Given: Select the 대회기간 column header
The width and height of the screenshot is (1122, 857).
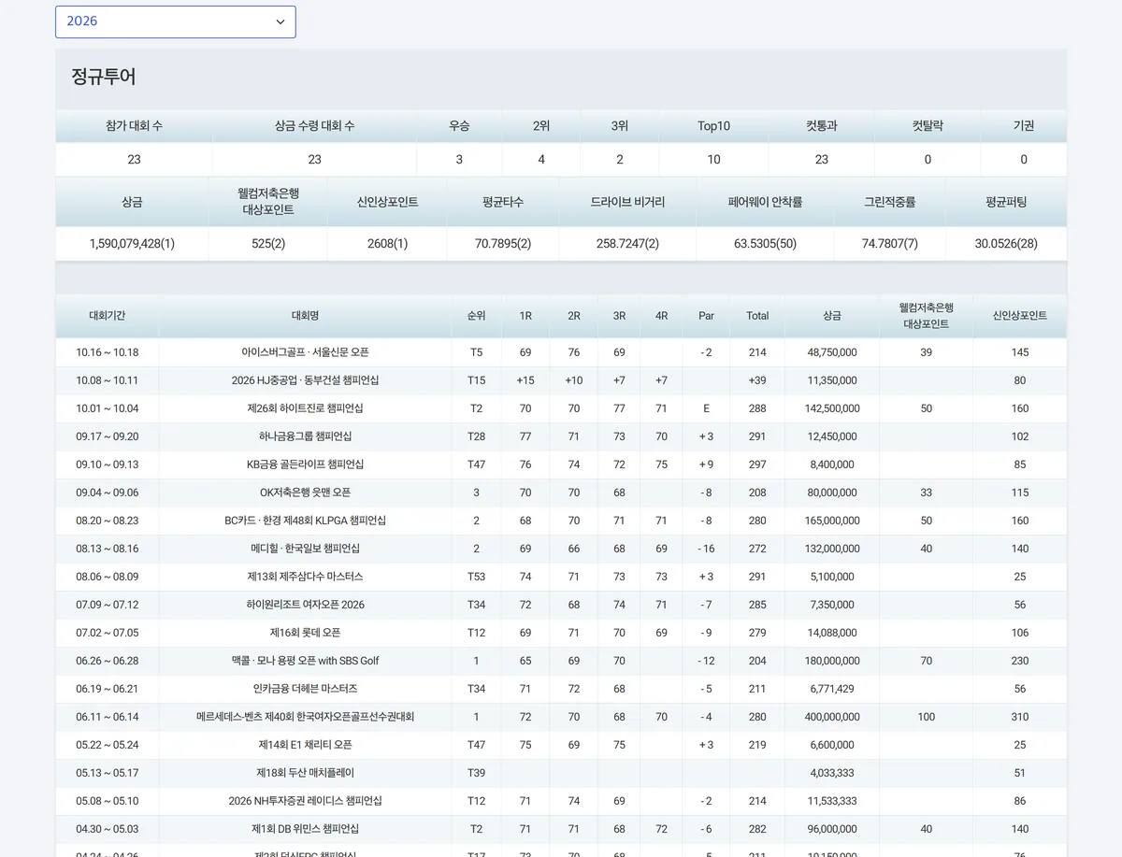Looking at the screenshot, I should (108, 316).
